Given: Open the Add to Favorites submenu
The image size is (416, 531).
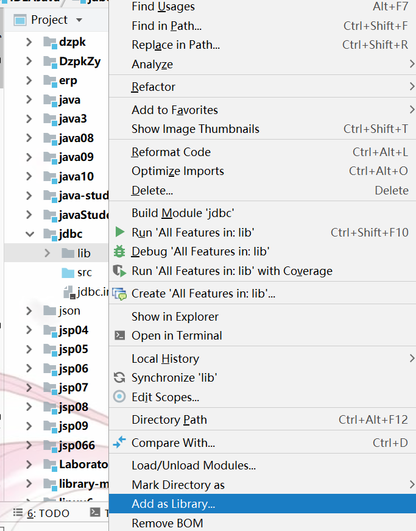Looking at the screenshot, I should click(x=263, y=110).
